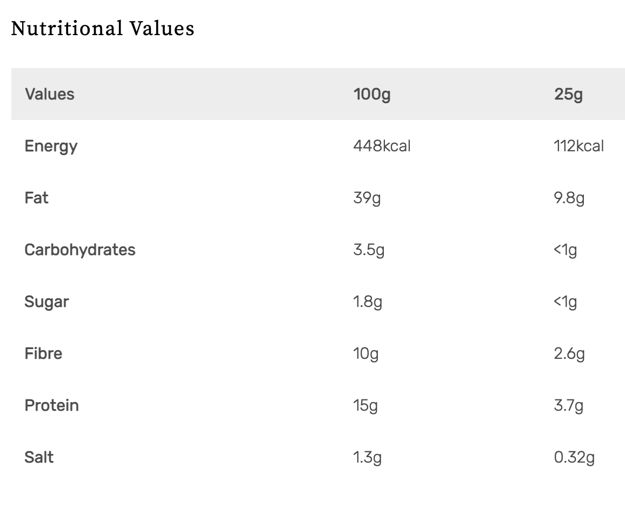The height and width of the screenshot is (508, 625).
Task: Click the 1.8g sugar value
Action: pos(368,302)
